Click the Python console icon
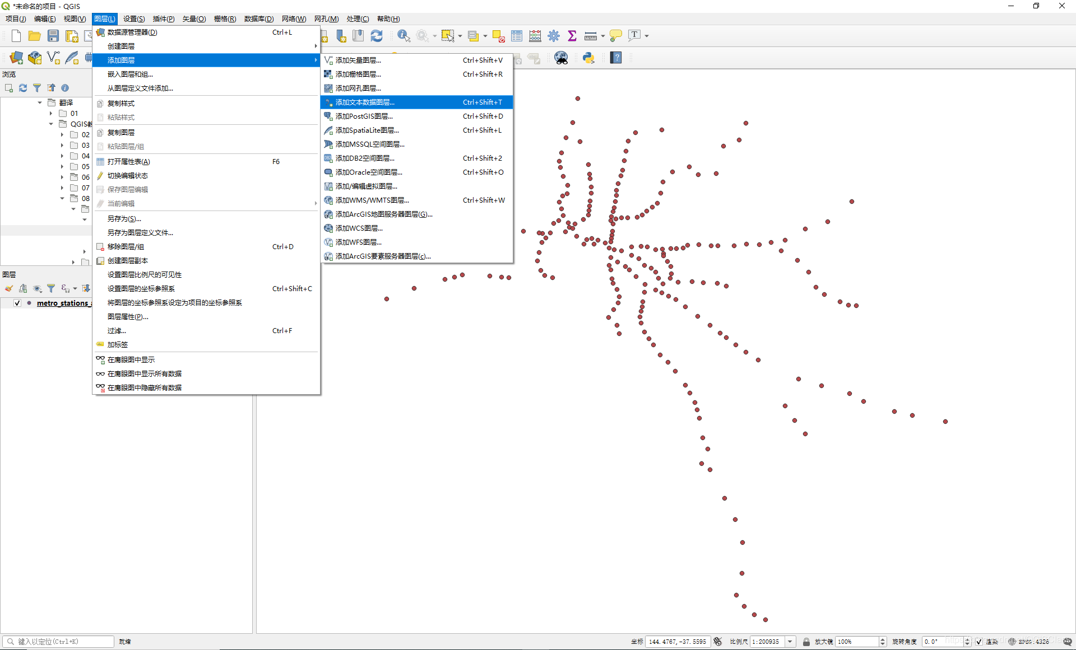 [588, 58]
